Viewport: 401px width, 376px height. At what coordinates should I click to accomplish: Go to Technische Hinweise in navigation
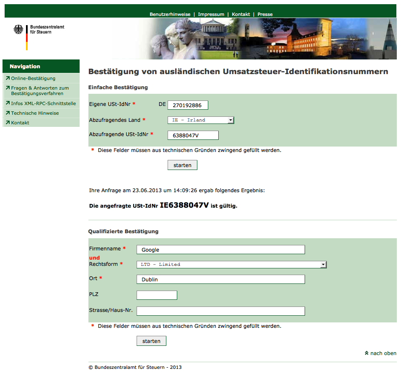35,113
